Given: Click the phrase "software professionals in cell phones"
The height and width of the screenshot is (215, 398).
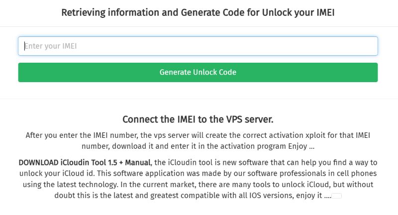Looking at the screenshot, I should [x=309, y=173].
